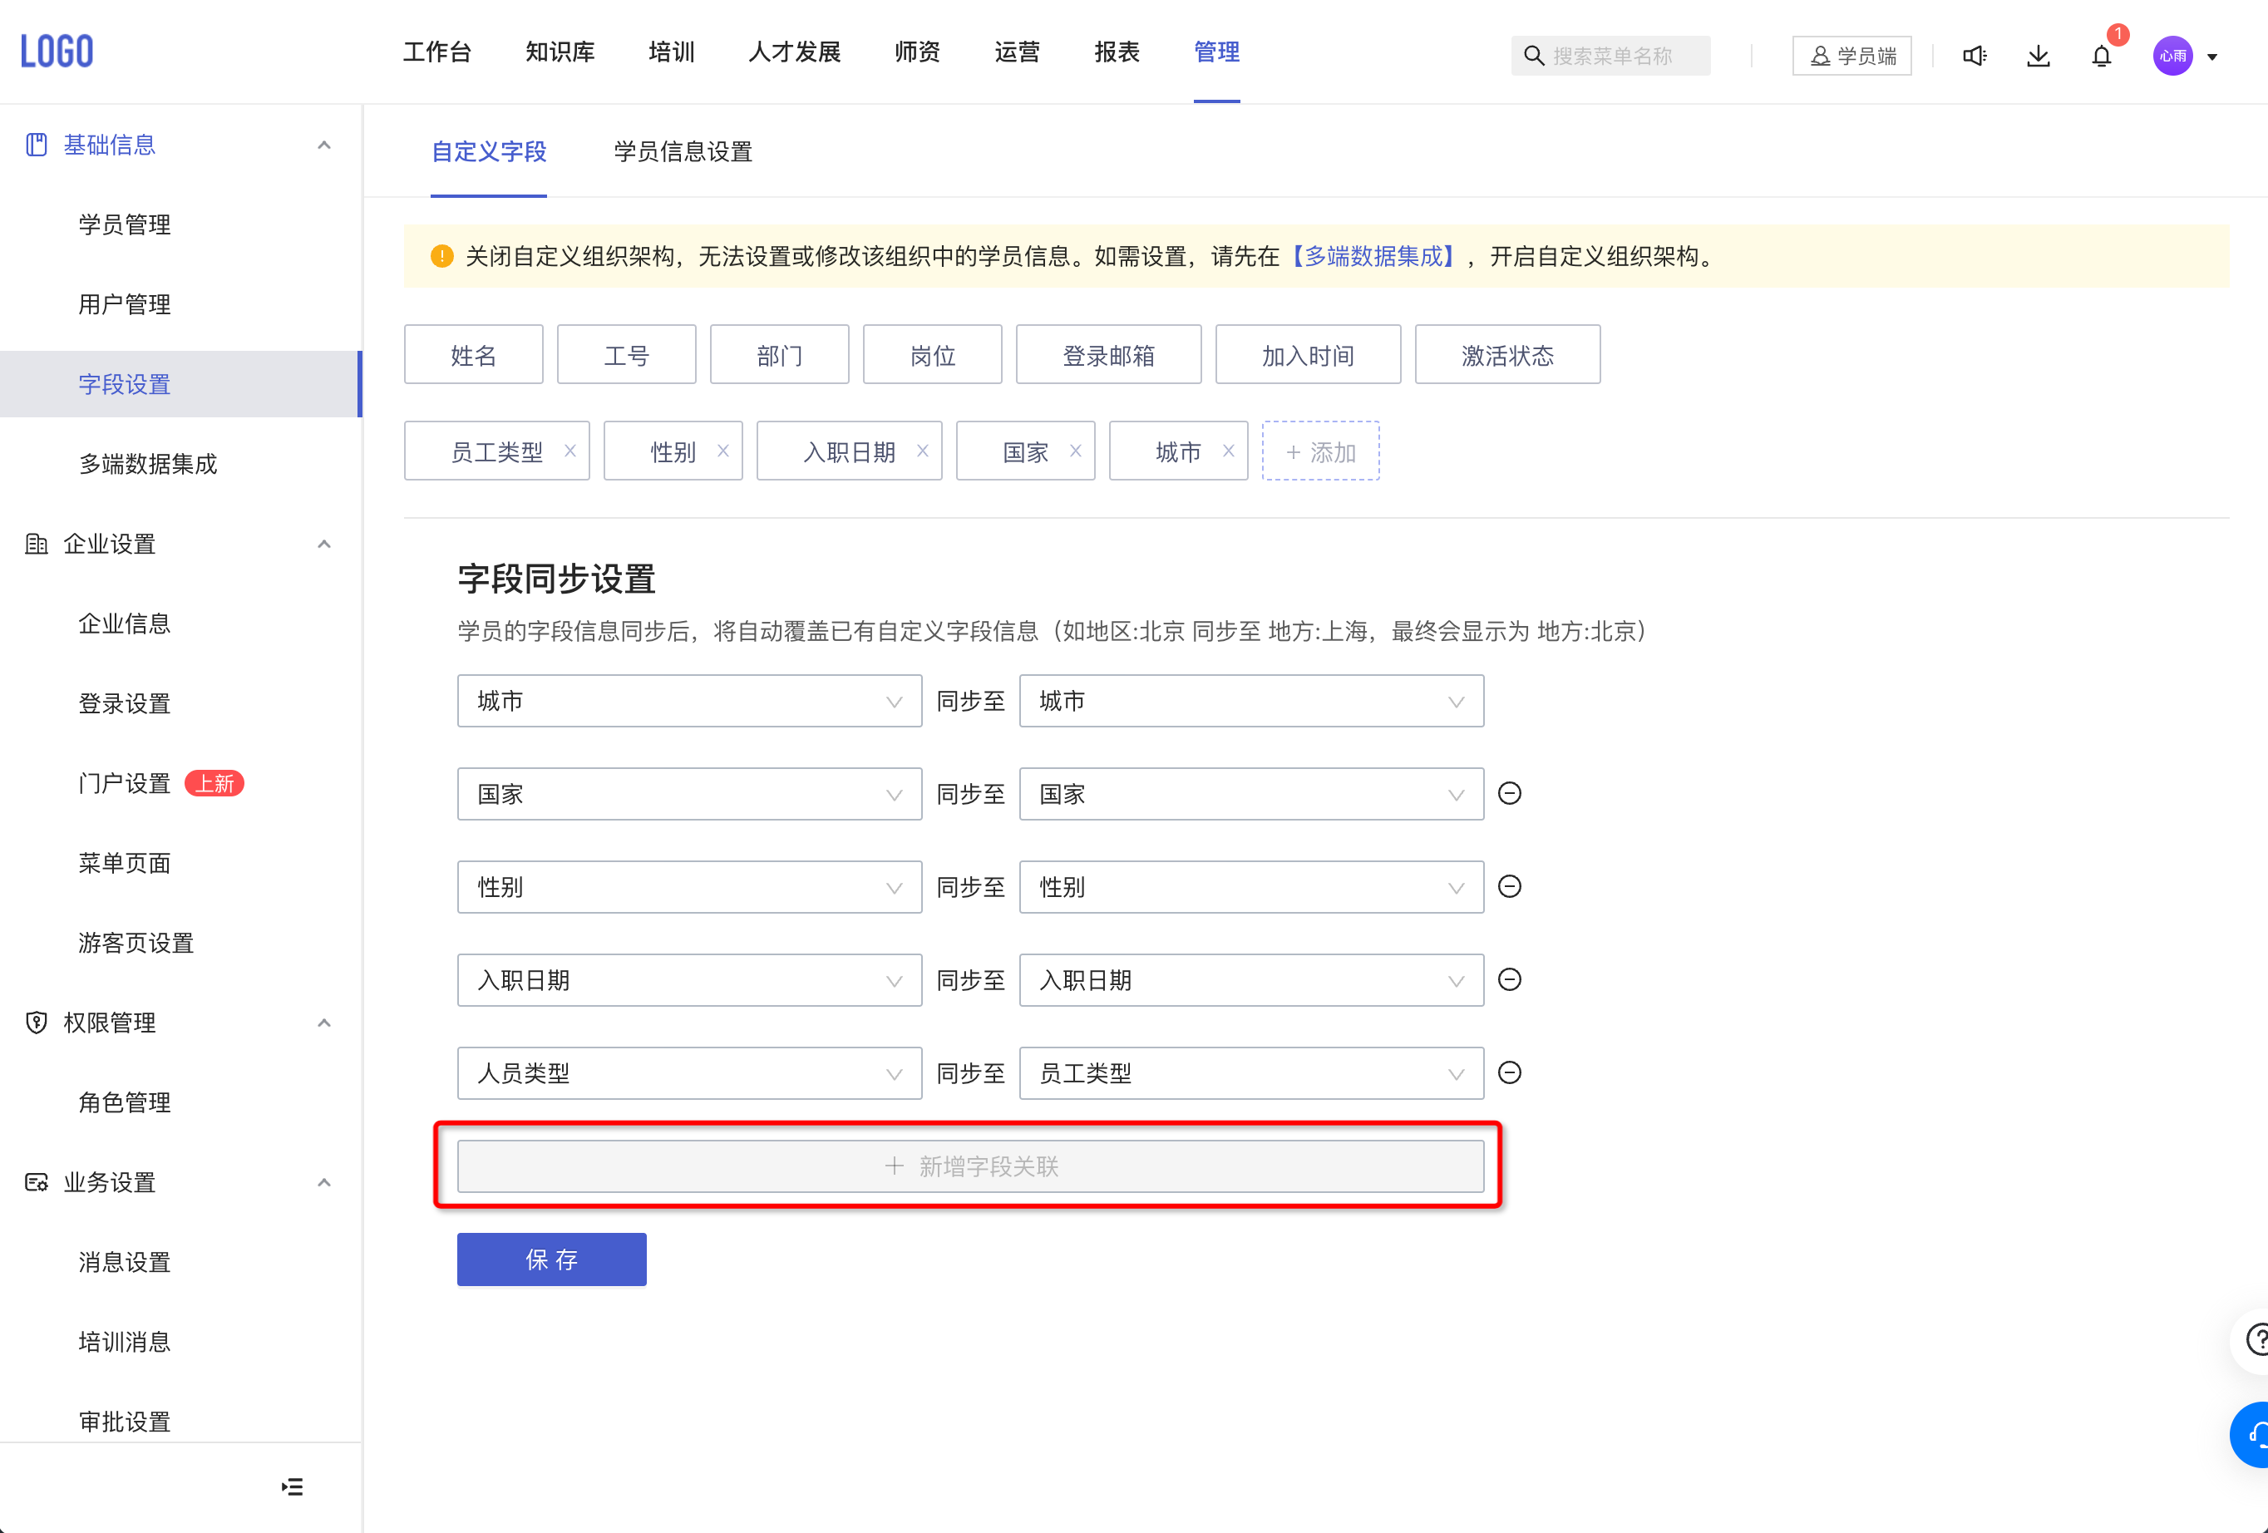Click the 激活状态 field tag
2268x1533 pixels.
(x=1506, y=354)
